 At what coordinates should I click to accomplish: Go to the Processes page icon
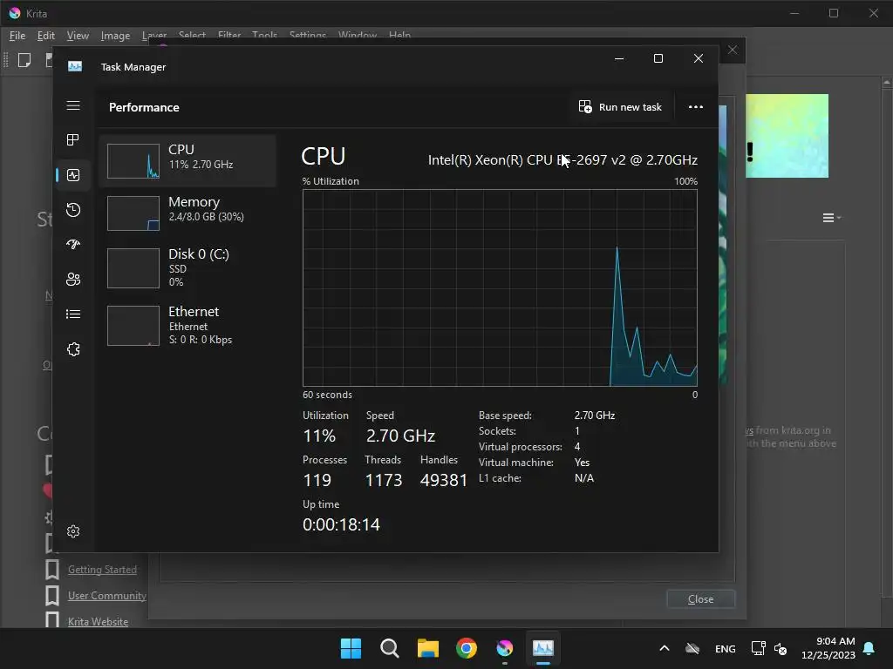73,140
